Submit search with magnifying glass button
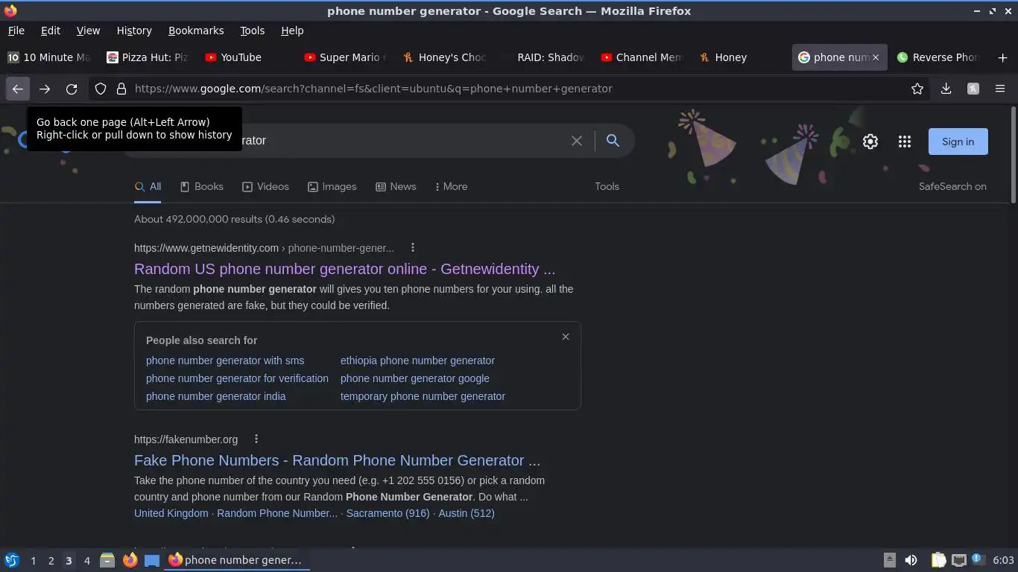 point(613,141)
